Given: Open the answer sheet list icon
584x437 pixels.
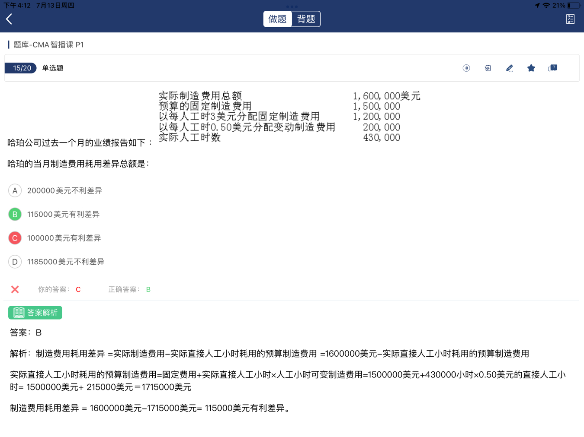Looking at the screenshot, I should 570,19.
